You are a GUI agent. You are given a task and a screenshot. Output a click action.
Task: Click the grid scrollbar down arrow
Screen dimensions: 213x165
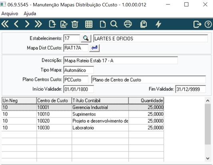point(207,158)
